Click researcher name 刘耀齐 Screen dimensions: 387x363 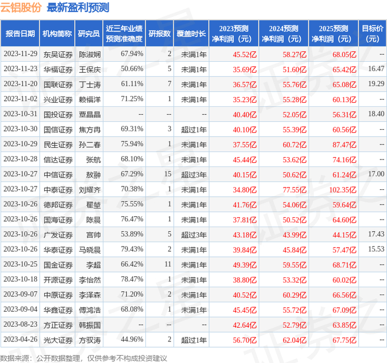click(90, 190)
